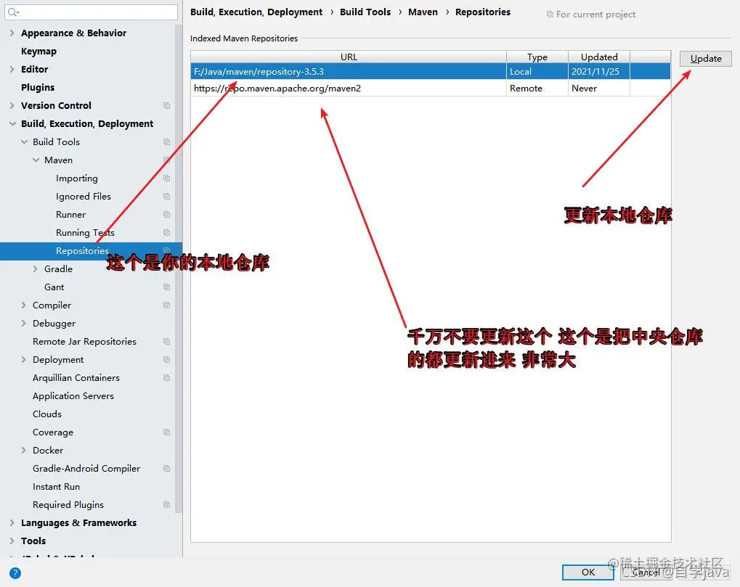Collapse the Build Tools node
The image size is (740, 587).
[24, 142]
